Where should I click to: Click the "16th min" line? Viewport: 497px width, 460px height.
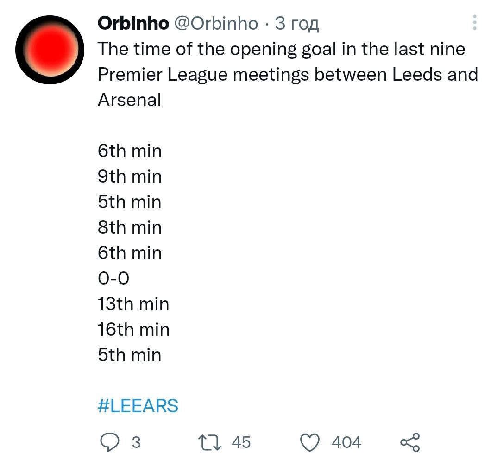pos(133,330)
